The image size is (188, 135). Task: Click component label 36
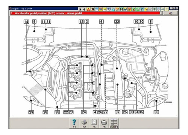pyautogui.click(x=156, y=112)
